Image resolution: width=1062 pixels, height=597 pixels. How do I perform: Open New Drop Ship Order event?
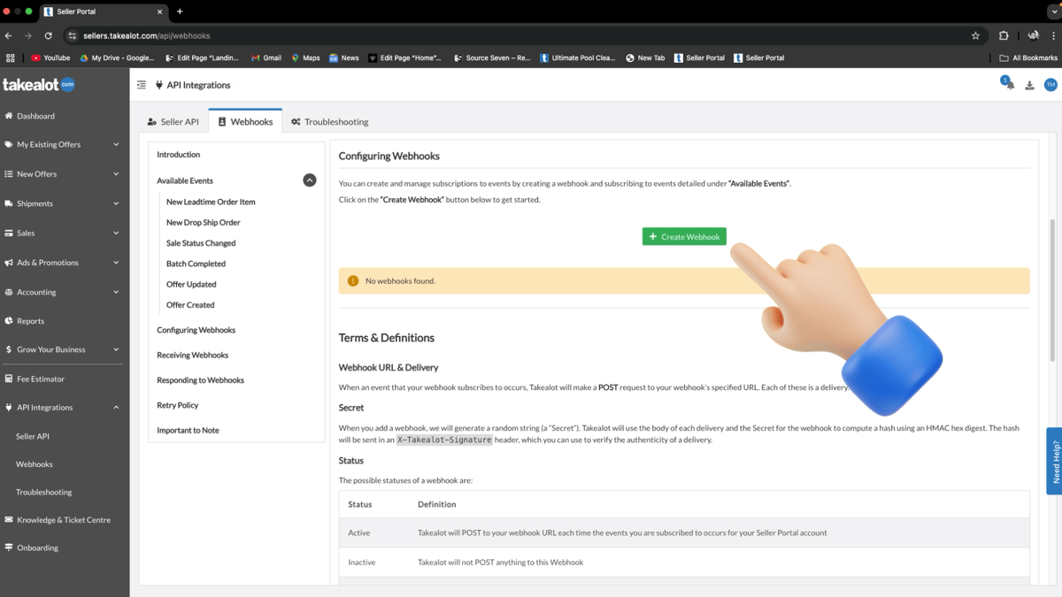point(204,223)
